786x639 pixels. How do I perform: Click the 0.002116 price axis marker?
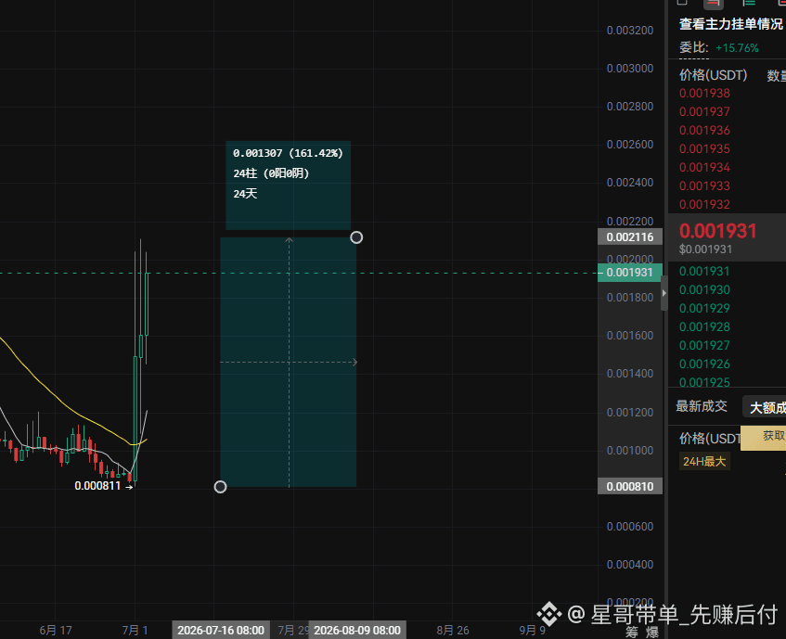point(629,236)
